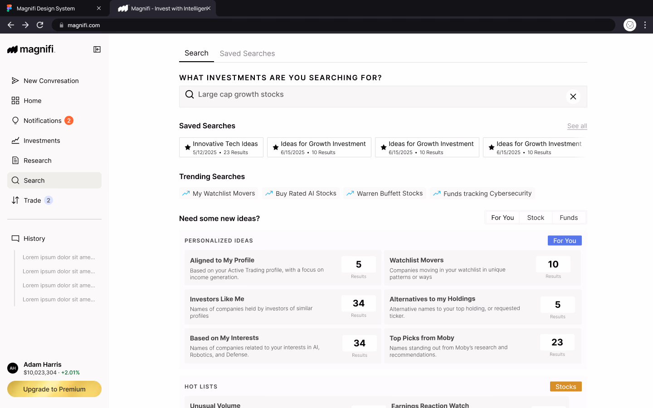Image resolution: width=653 pixels, height=408 pixels.
Task: Open Alternatives to my Holdings card
Action: pyautogui.click(x=482, y=307)
